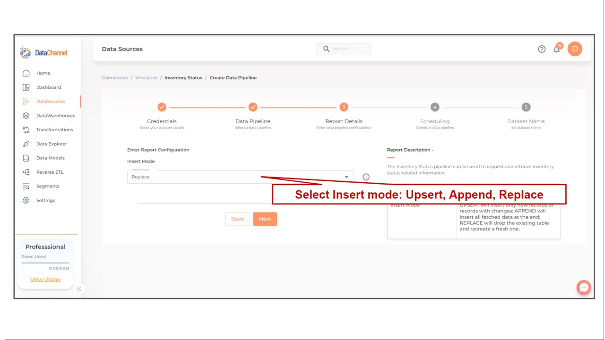605x340 pixels.
Task: Click the 0.05/50M usage value
Action: 59,269
